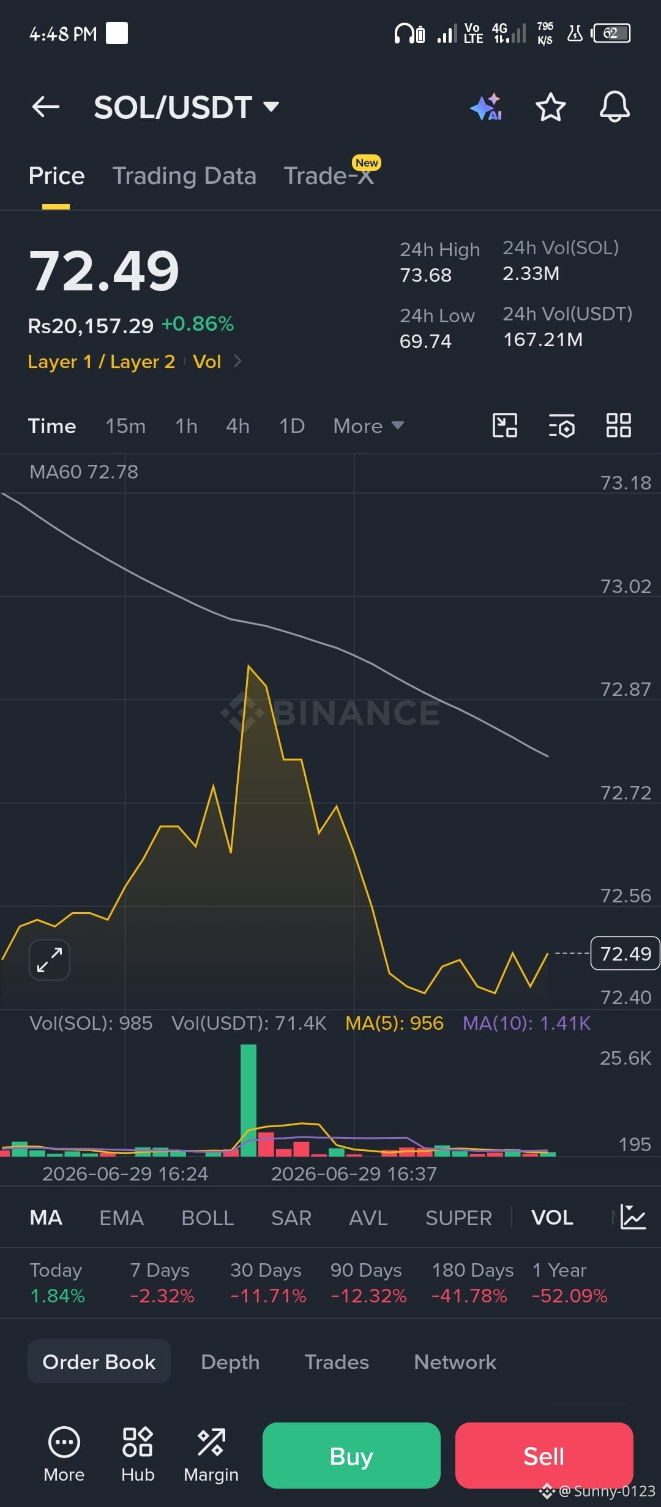The image size is (661, 1507).
Task: Toggle the MA indicator
Action: pos(46,1217)
